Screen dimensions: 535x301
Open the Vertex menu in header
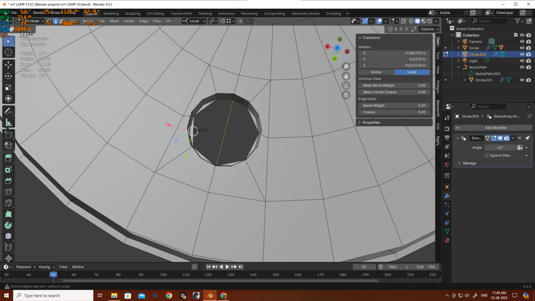tap(129, 21)
